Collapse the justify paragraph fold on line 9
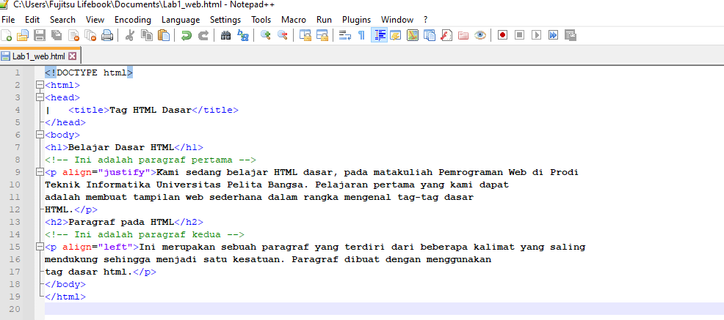The image size is (724, 320). click(x=39, y=172)
